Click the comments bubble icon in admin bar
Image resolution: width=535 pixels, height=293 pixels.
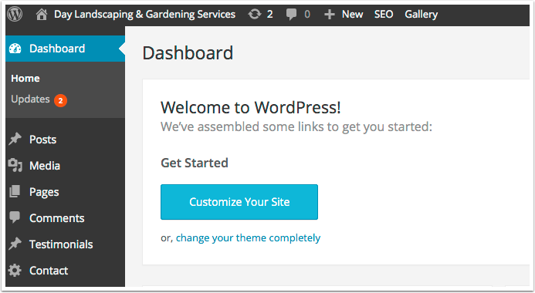(291, 15)
